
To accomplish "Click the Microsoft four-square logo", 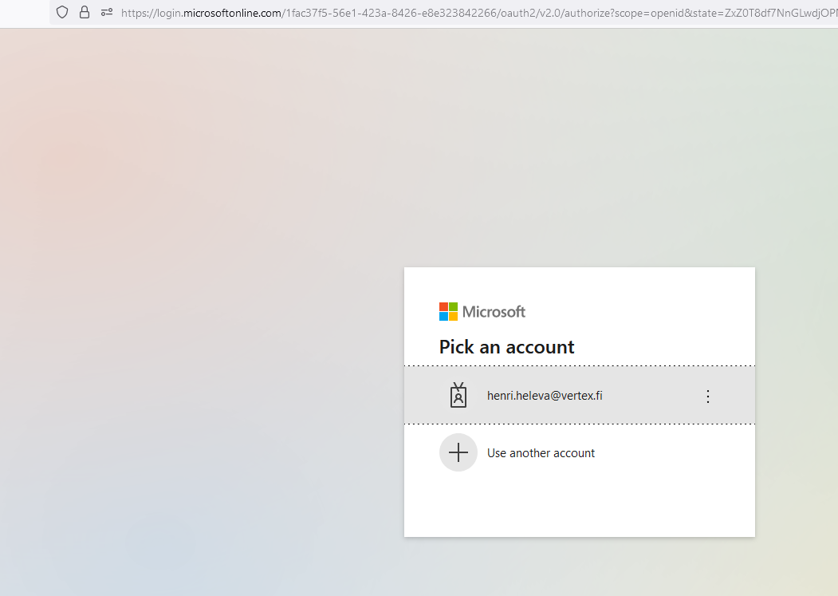I will coord(448,311).
